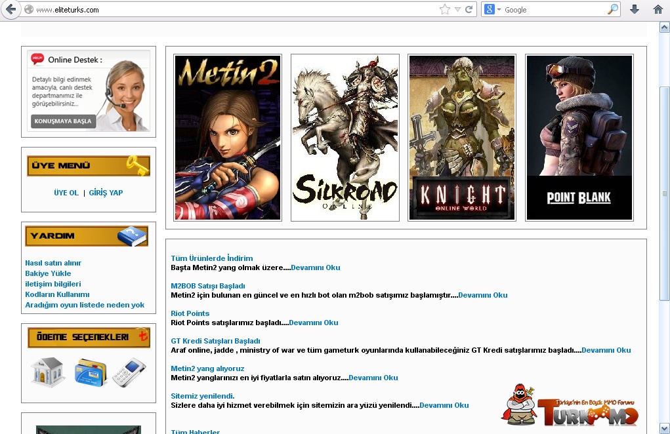The image size is (670, 434).
Task: Open the downloads arrow icon
Action: point(635,9)
